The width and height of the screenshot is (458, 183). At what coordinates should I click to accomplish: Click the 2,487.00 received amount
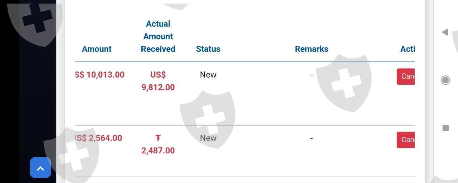click(158, 150)
